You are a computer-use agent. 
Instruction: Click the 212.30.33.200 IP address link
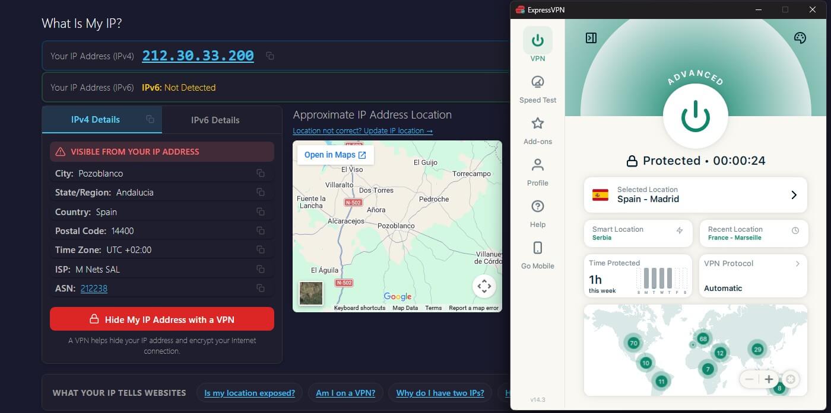(198, 56)
